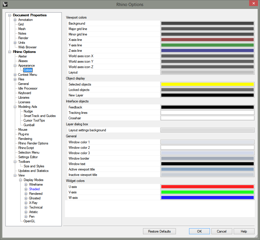Change the viewport Background color swatch
Image resolution: width=260 pixels, height=240 pixels.
tap(207, 23)
